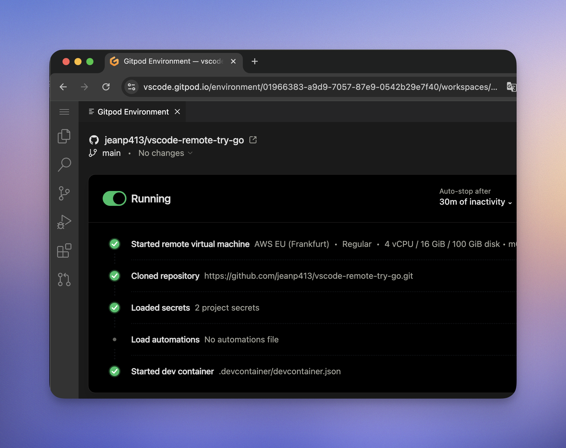
Task: Open the Explorer files view
Action: (64, 136)
